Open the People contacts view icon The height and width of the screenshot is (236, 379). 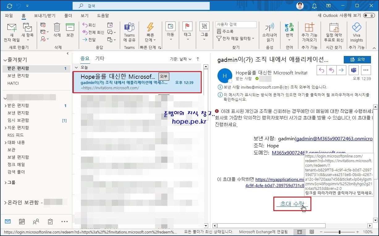coord(36,222)
